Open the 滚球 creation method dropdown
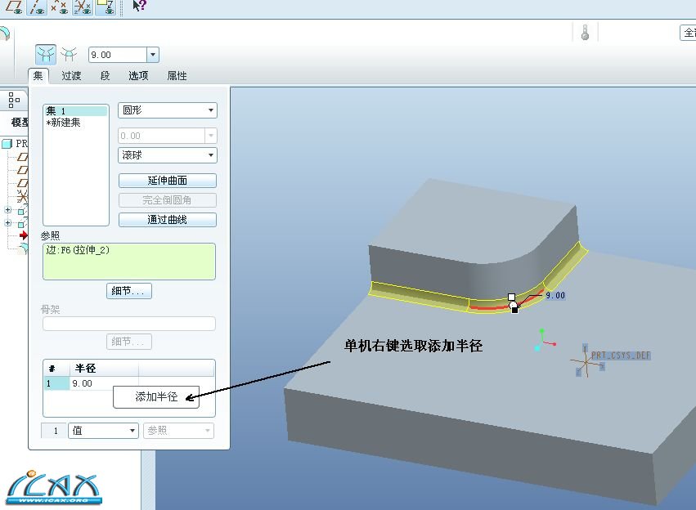 168,154
